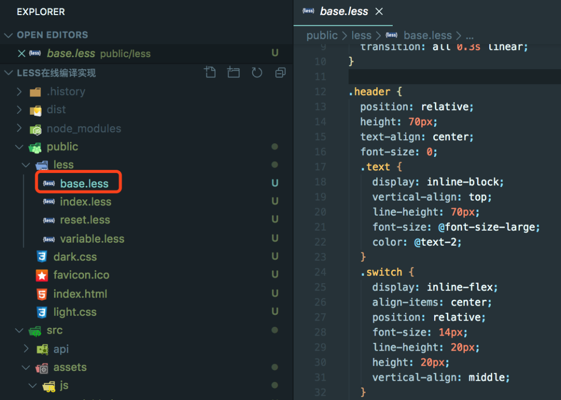Click the less icon beside reset.less
Viewport: 561px width, 400px height.
49,220
